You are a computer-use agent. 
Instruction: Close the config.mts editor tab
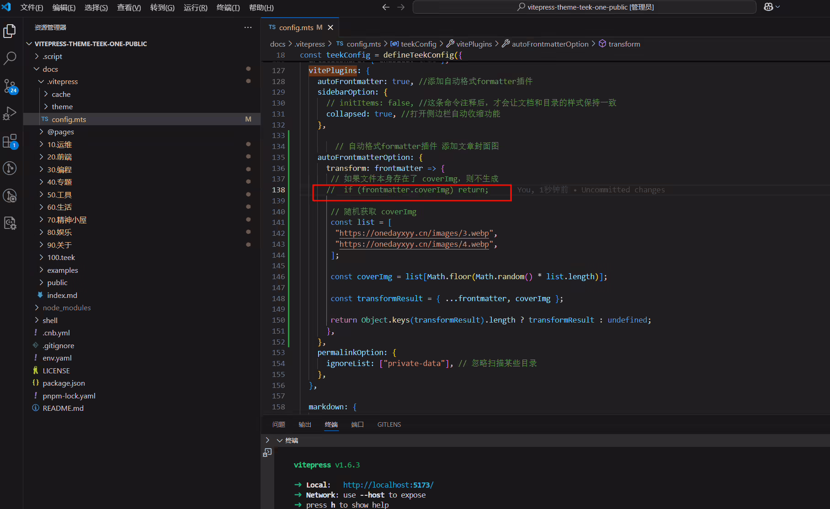click(330, 27)
